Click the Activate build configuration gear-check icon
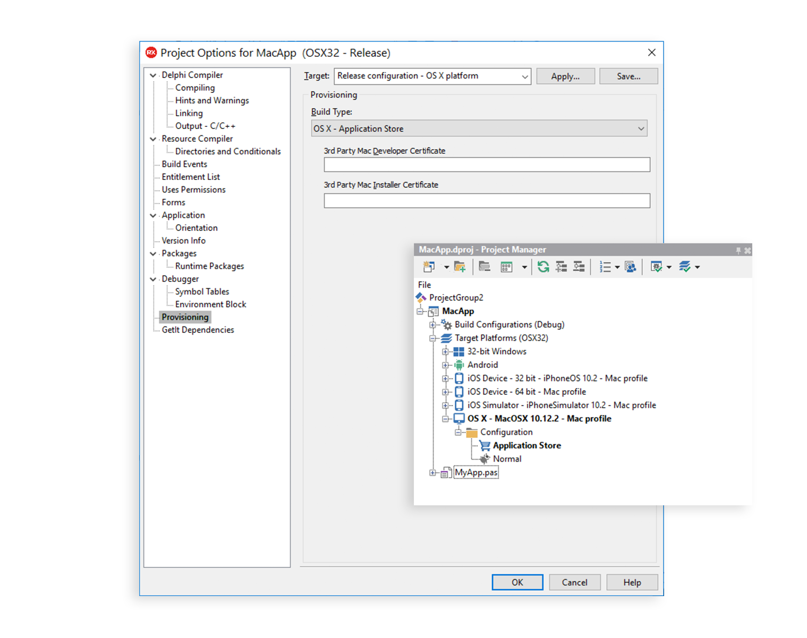Image resolution: width=807 pixels, height=638 pixels. pos(657,267)
